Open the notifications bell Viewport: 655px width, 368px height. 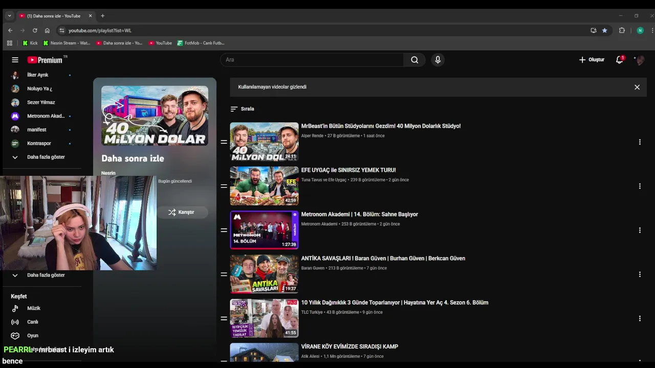[619, 60]
